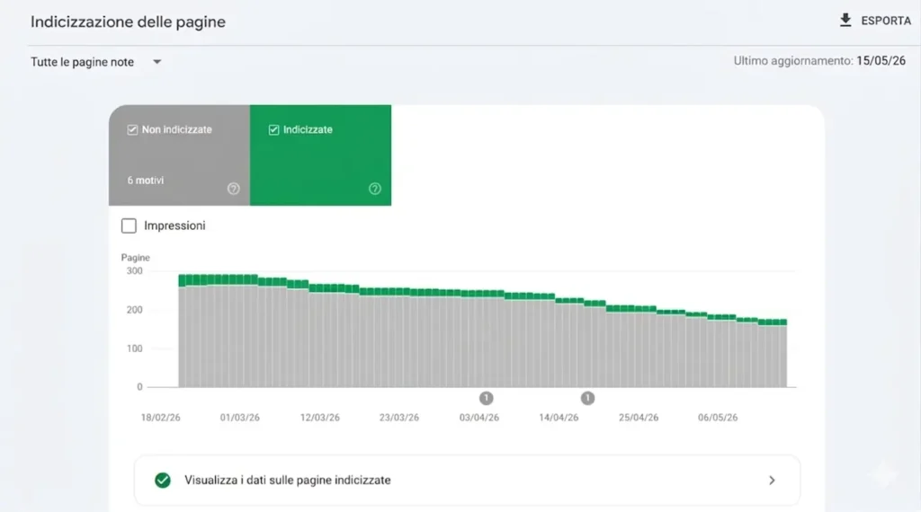Click the Ultimo aggiornamento 15/05/26 date
Image resolution: width=921 pixels, height=512 pixels.
(881, 61)
